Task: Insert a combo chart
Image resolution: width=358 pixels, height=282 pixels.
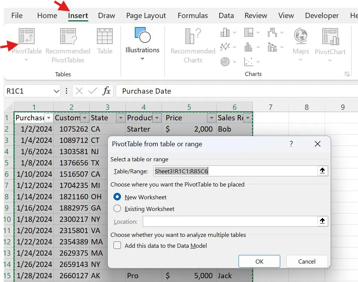Action: 272,47
